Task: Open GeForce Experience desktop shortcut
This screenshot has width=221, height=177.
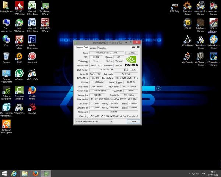Action: [6, 91]
